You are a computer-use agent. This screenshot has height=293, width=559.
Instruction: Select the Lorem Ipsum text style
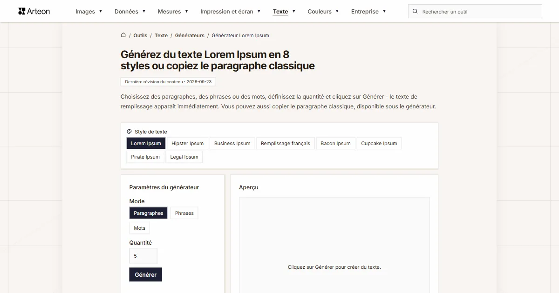tap(146, 143)
